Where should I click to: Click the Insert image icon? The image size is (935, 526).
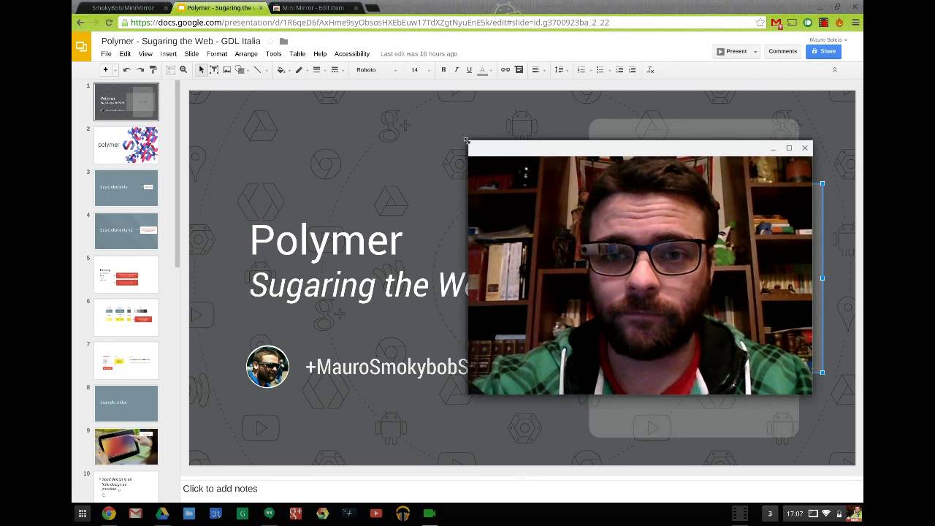tap(227, 70)
